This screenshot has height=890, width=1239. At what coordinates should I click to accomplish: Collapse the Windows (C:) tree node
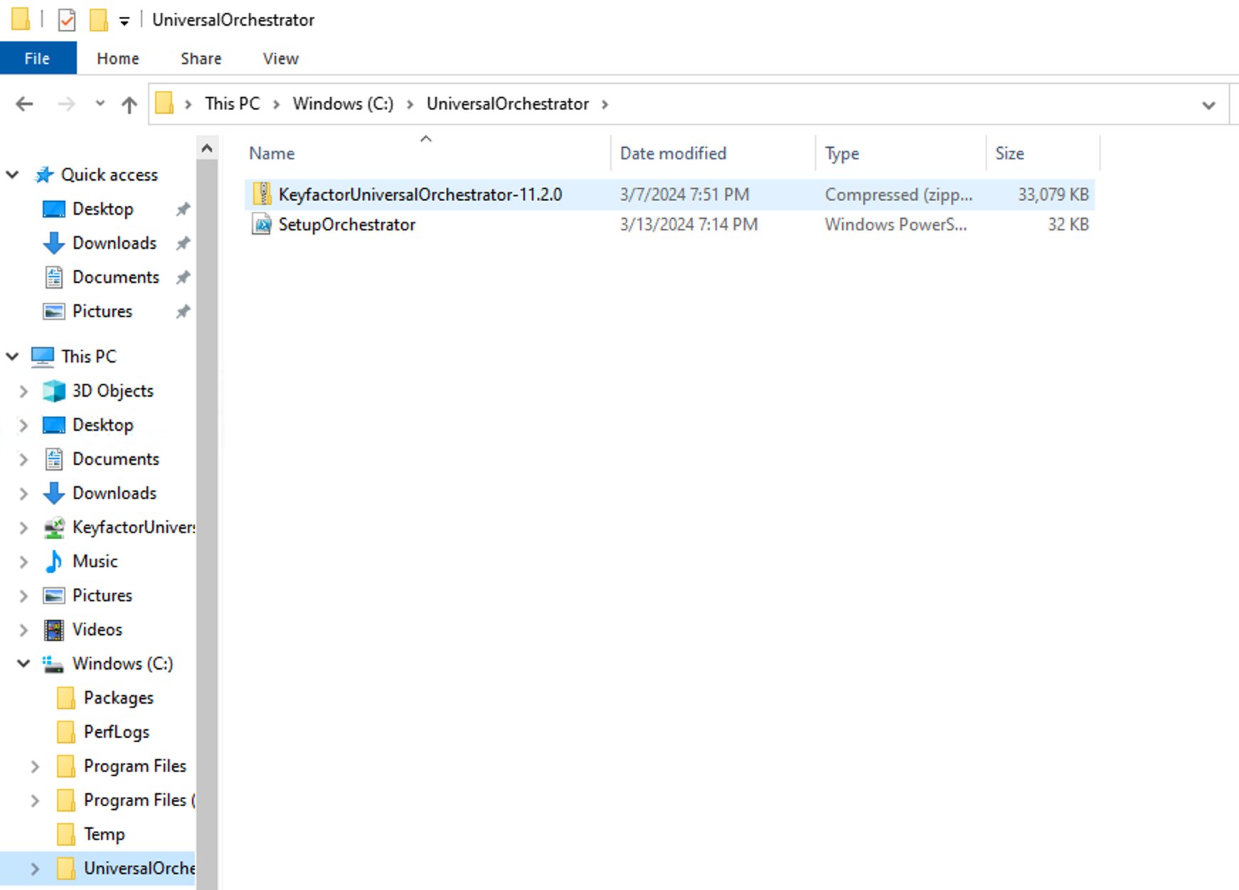pos(23,664)
